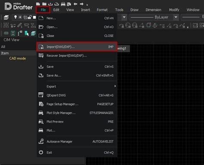Image resolution: width=204 pixels, height=165 pixels.
Task: Choose New... from the File menu
Action: (x=77, y=18)
